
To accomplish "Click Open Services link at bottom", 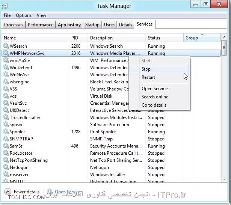I will pos(69,192).
